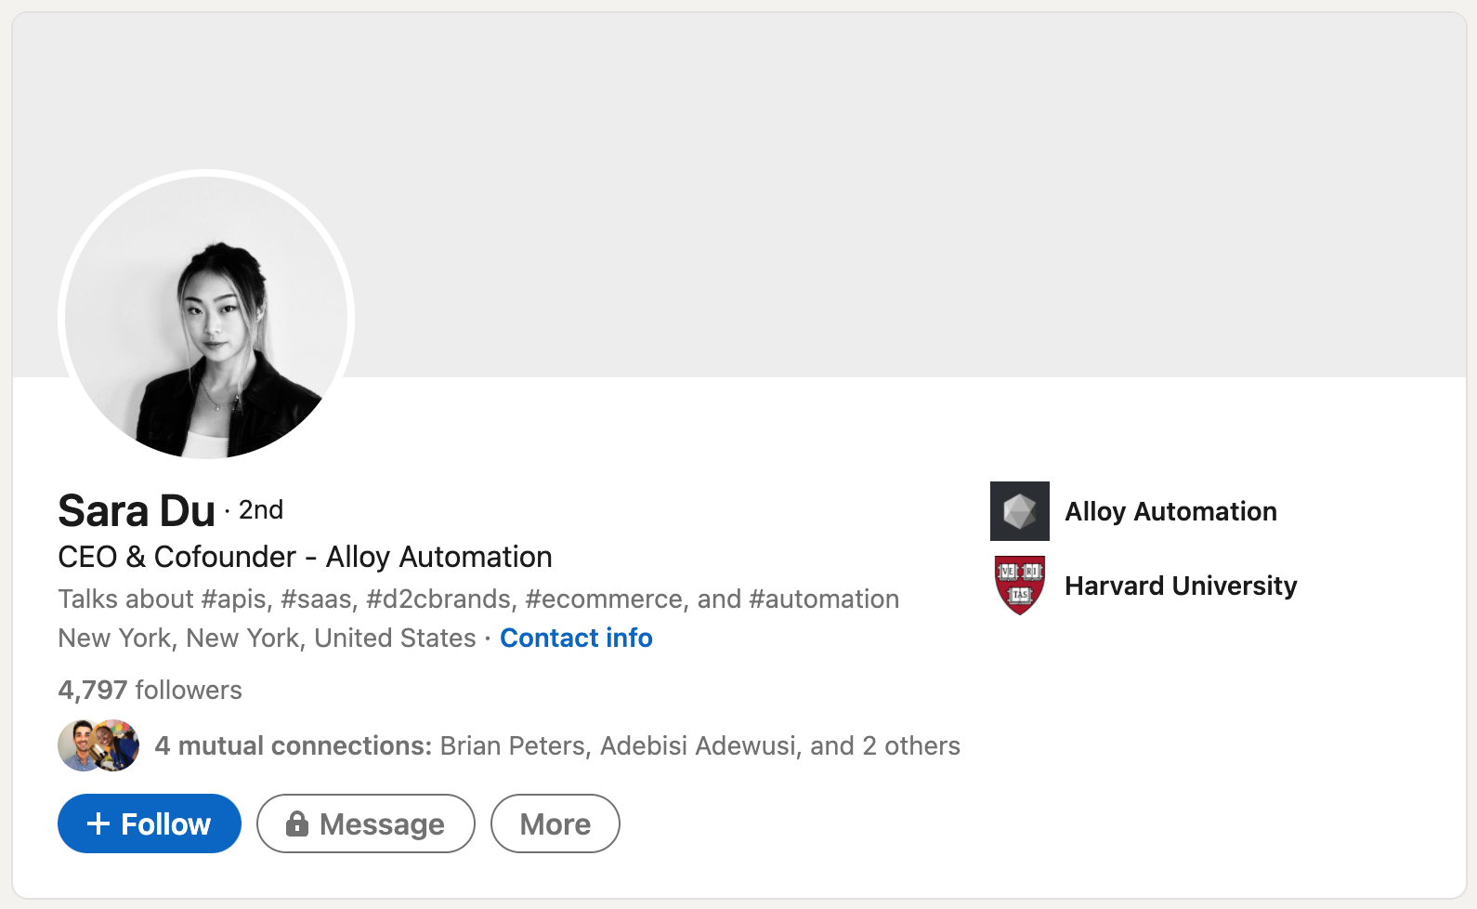Click the hashtag topics line
Image resolution: width=1477 pixels, height=909 pixels.
[x=478, y=599]
